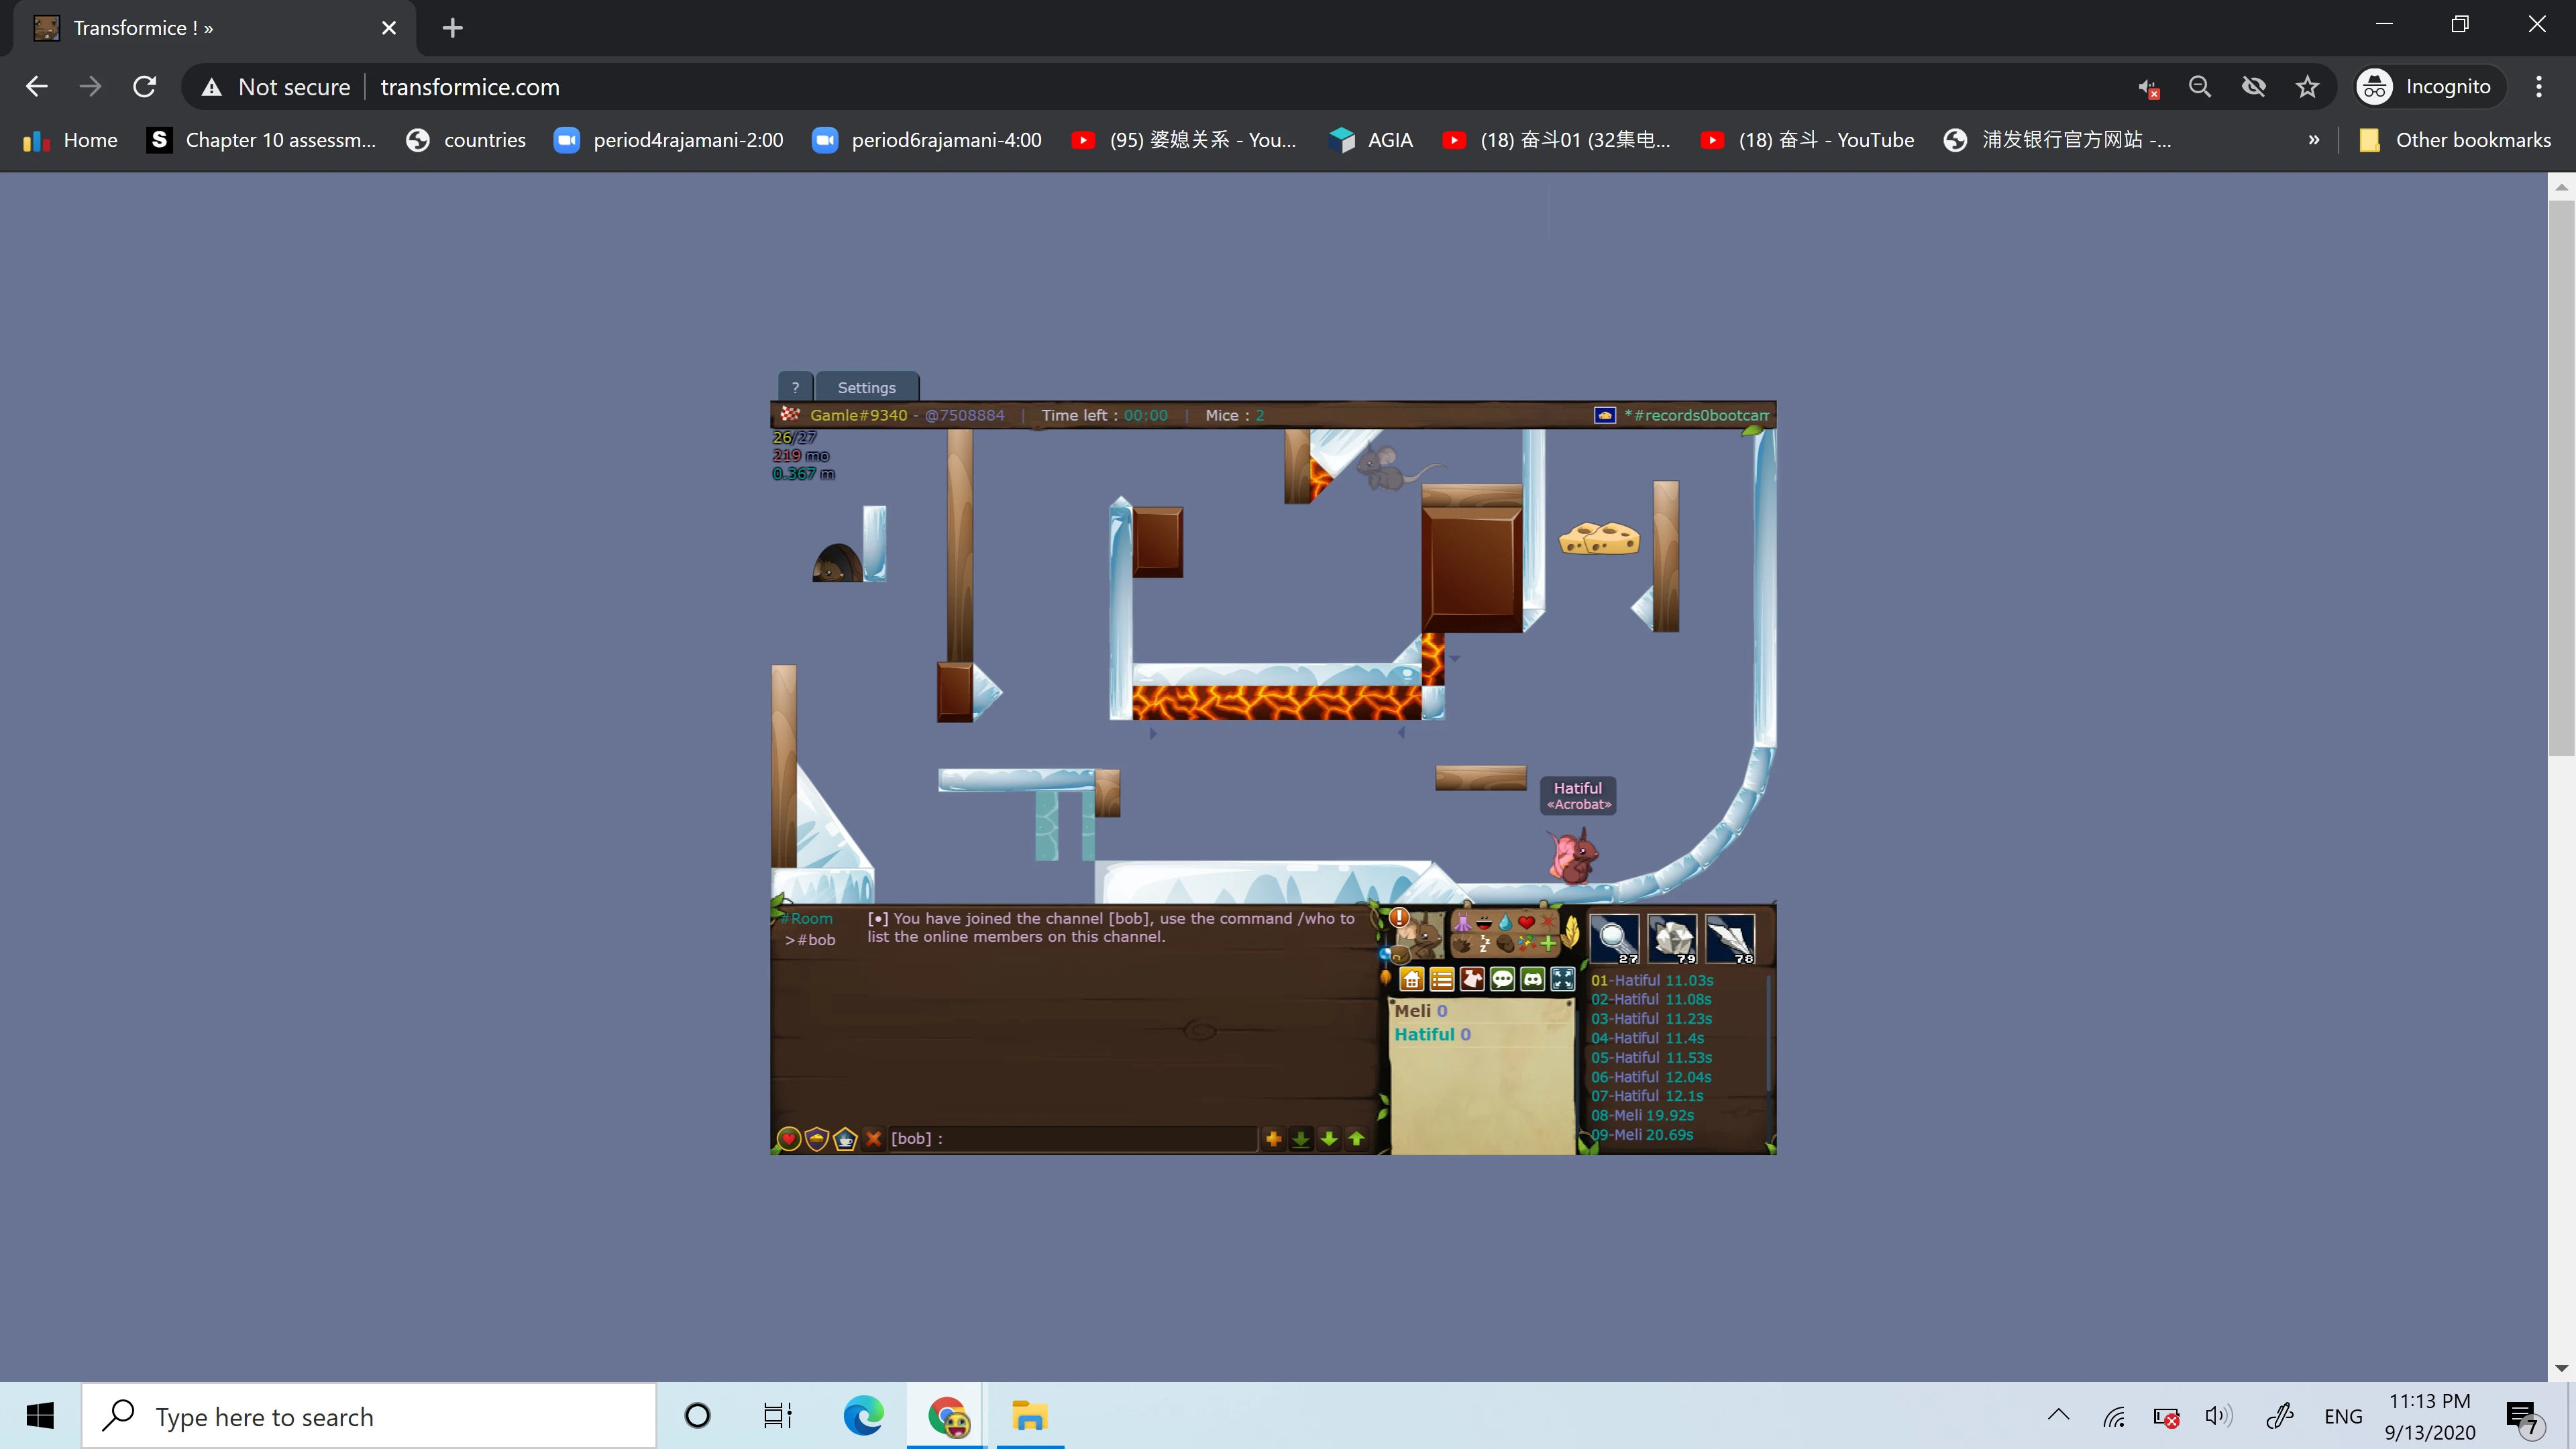Show hidden system tray icons
The width and height of the screenshot is (2576, 1449).
[x=2058, y=1415]
